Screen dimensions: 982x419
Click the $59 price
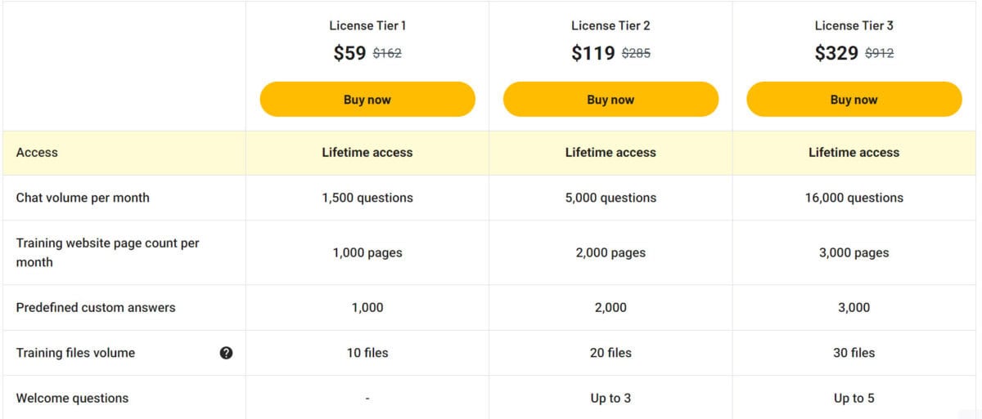pos(349,53)
